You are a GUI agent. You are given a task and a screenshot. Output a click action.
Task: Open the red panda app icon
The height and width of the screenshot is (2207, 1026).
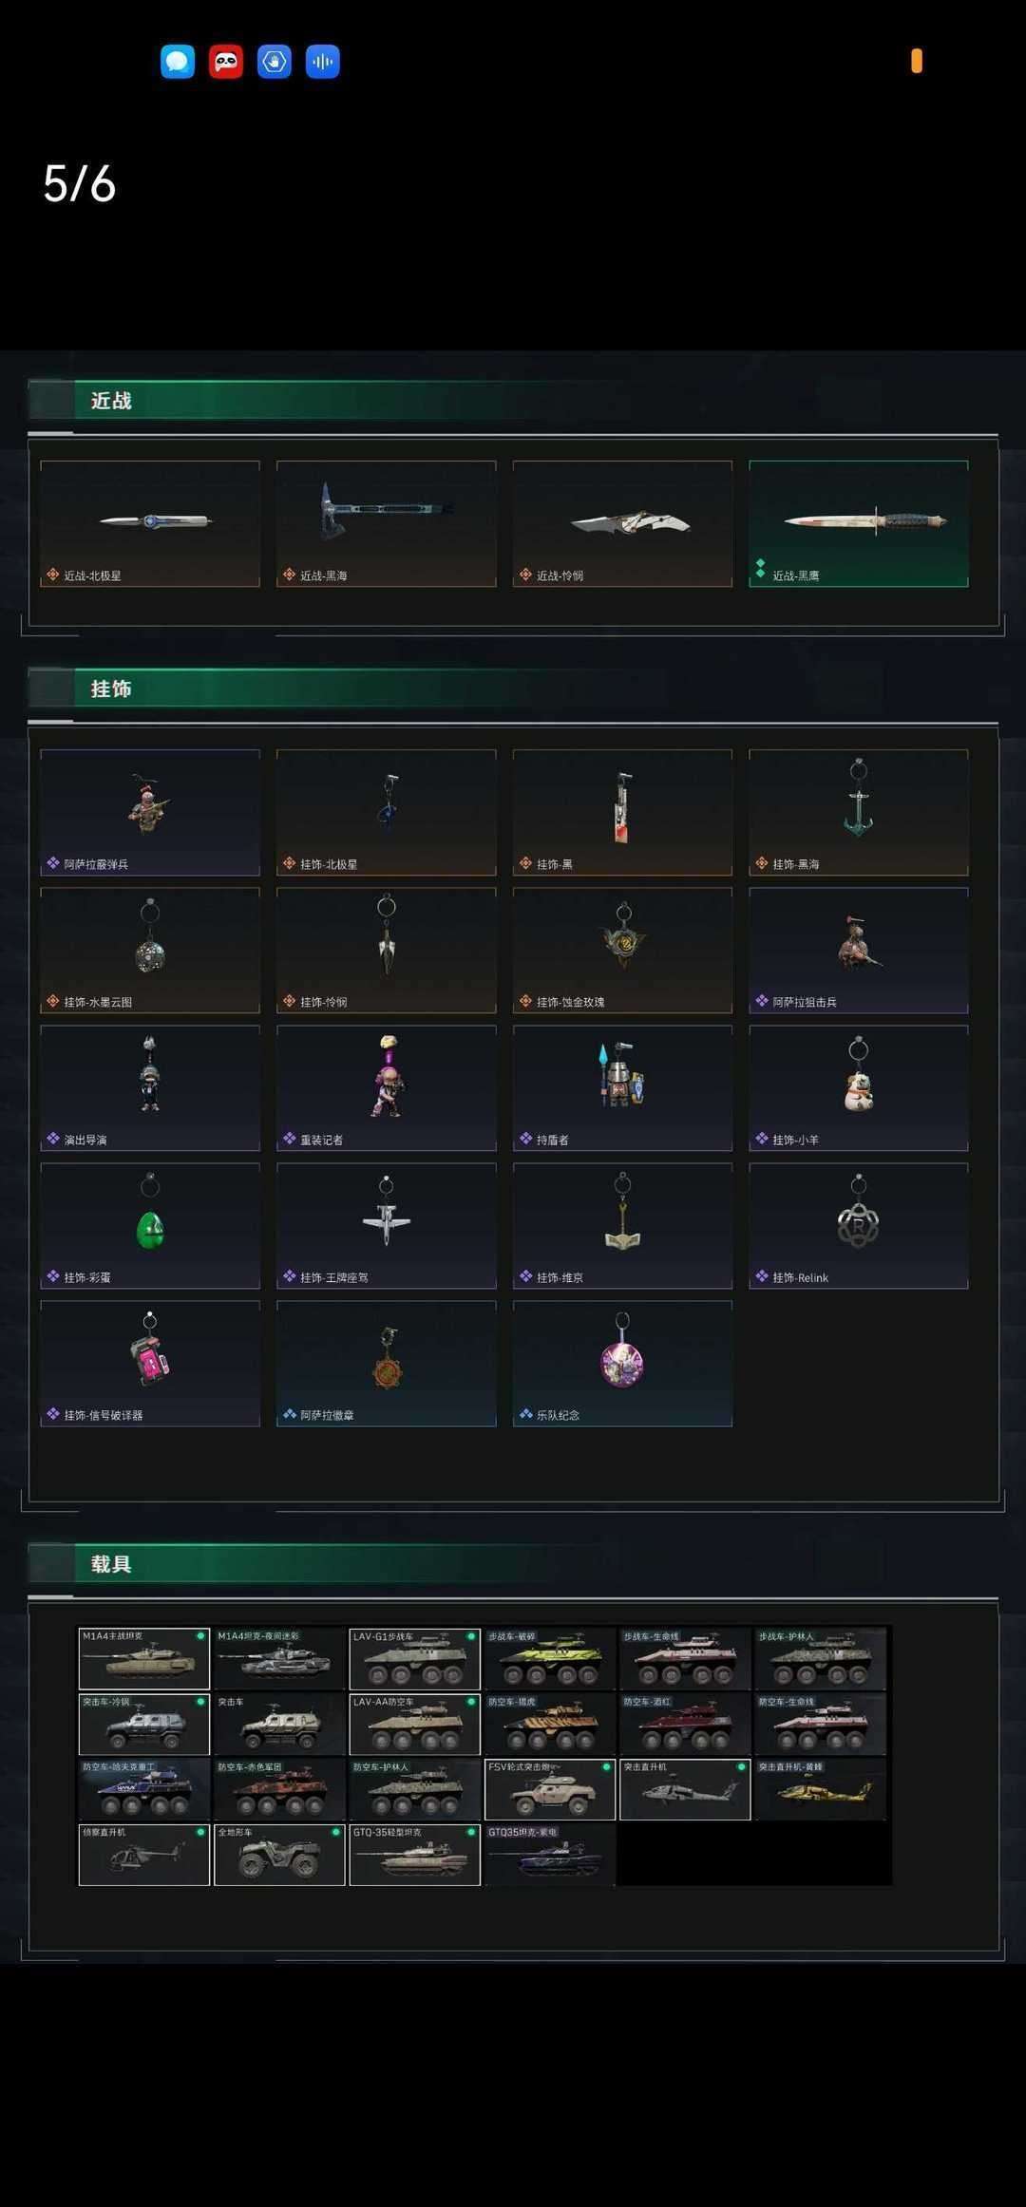point(226,62)
